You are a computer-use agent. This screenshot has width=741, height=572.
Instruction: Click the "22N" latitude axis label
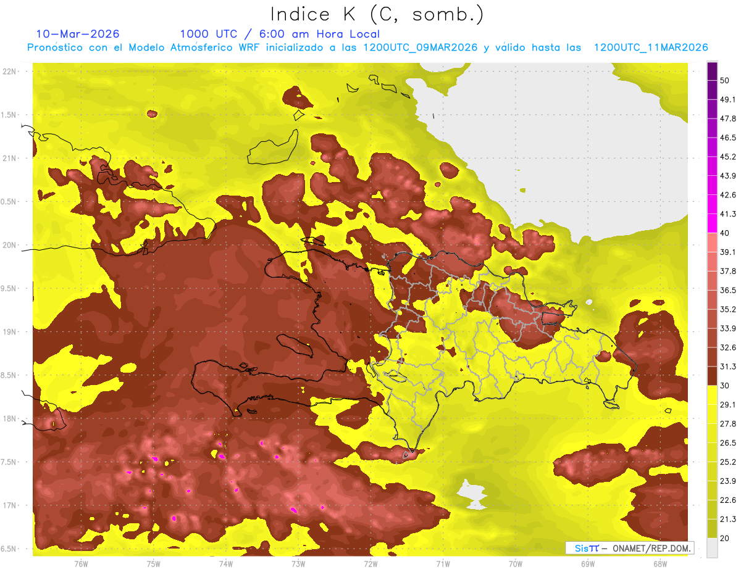pyautogui.click(x=10, y=71)
